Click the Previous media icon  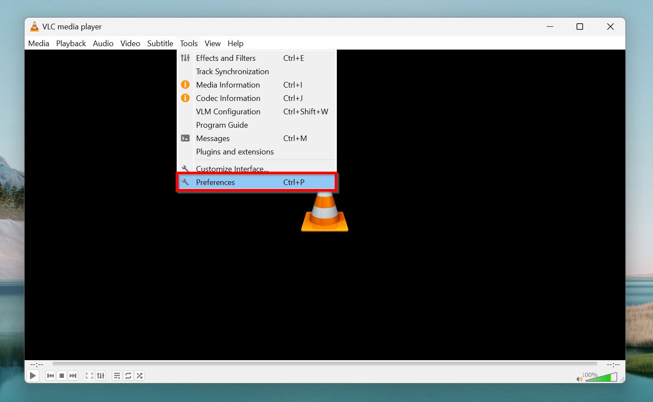(50, 376)
